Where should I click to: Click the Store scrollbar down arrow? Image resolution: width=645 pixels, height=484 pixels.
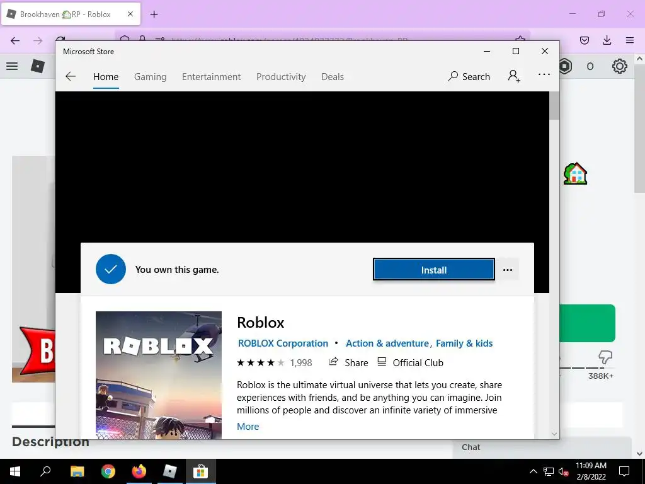pos(554,434)
